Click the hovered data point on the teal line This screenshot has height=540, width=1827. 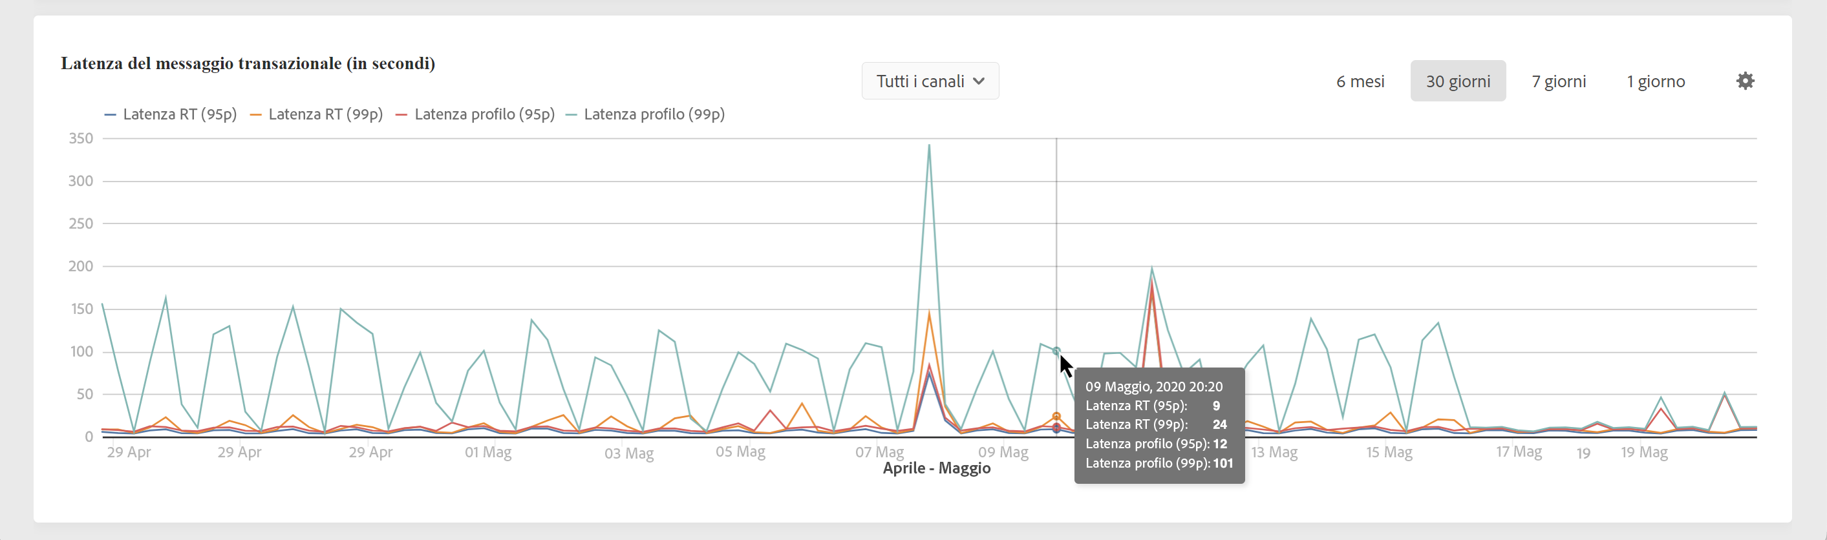pos(1056,351)
